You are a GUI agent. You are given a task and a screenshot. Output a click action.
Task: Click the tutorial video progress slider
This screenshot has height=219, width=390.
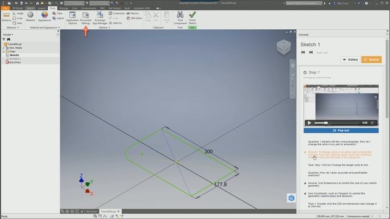tap(336, 123)
